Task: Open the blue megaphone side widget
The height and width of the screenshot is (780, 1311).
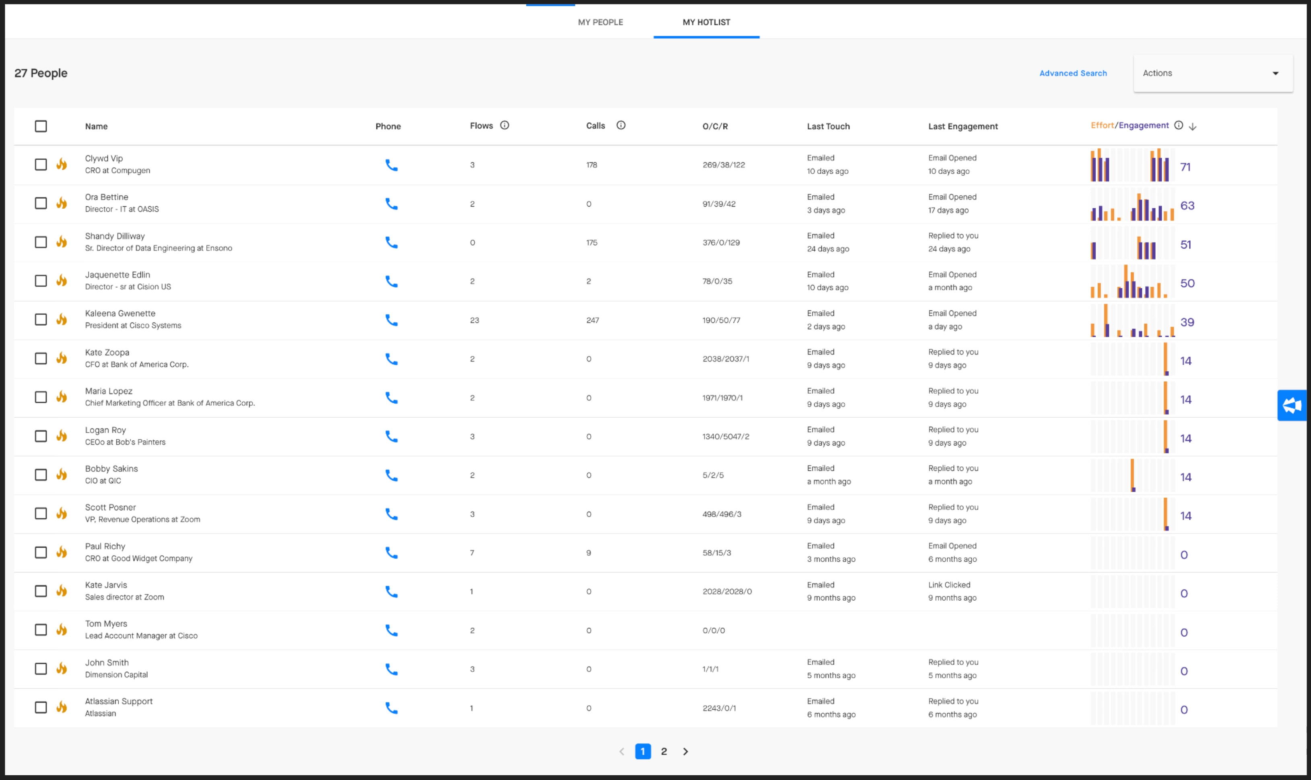Action: [x=1292, y=405]
